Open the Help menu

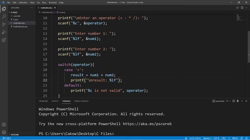coord(61,3)
